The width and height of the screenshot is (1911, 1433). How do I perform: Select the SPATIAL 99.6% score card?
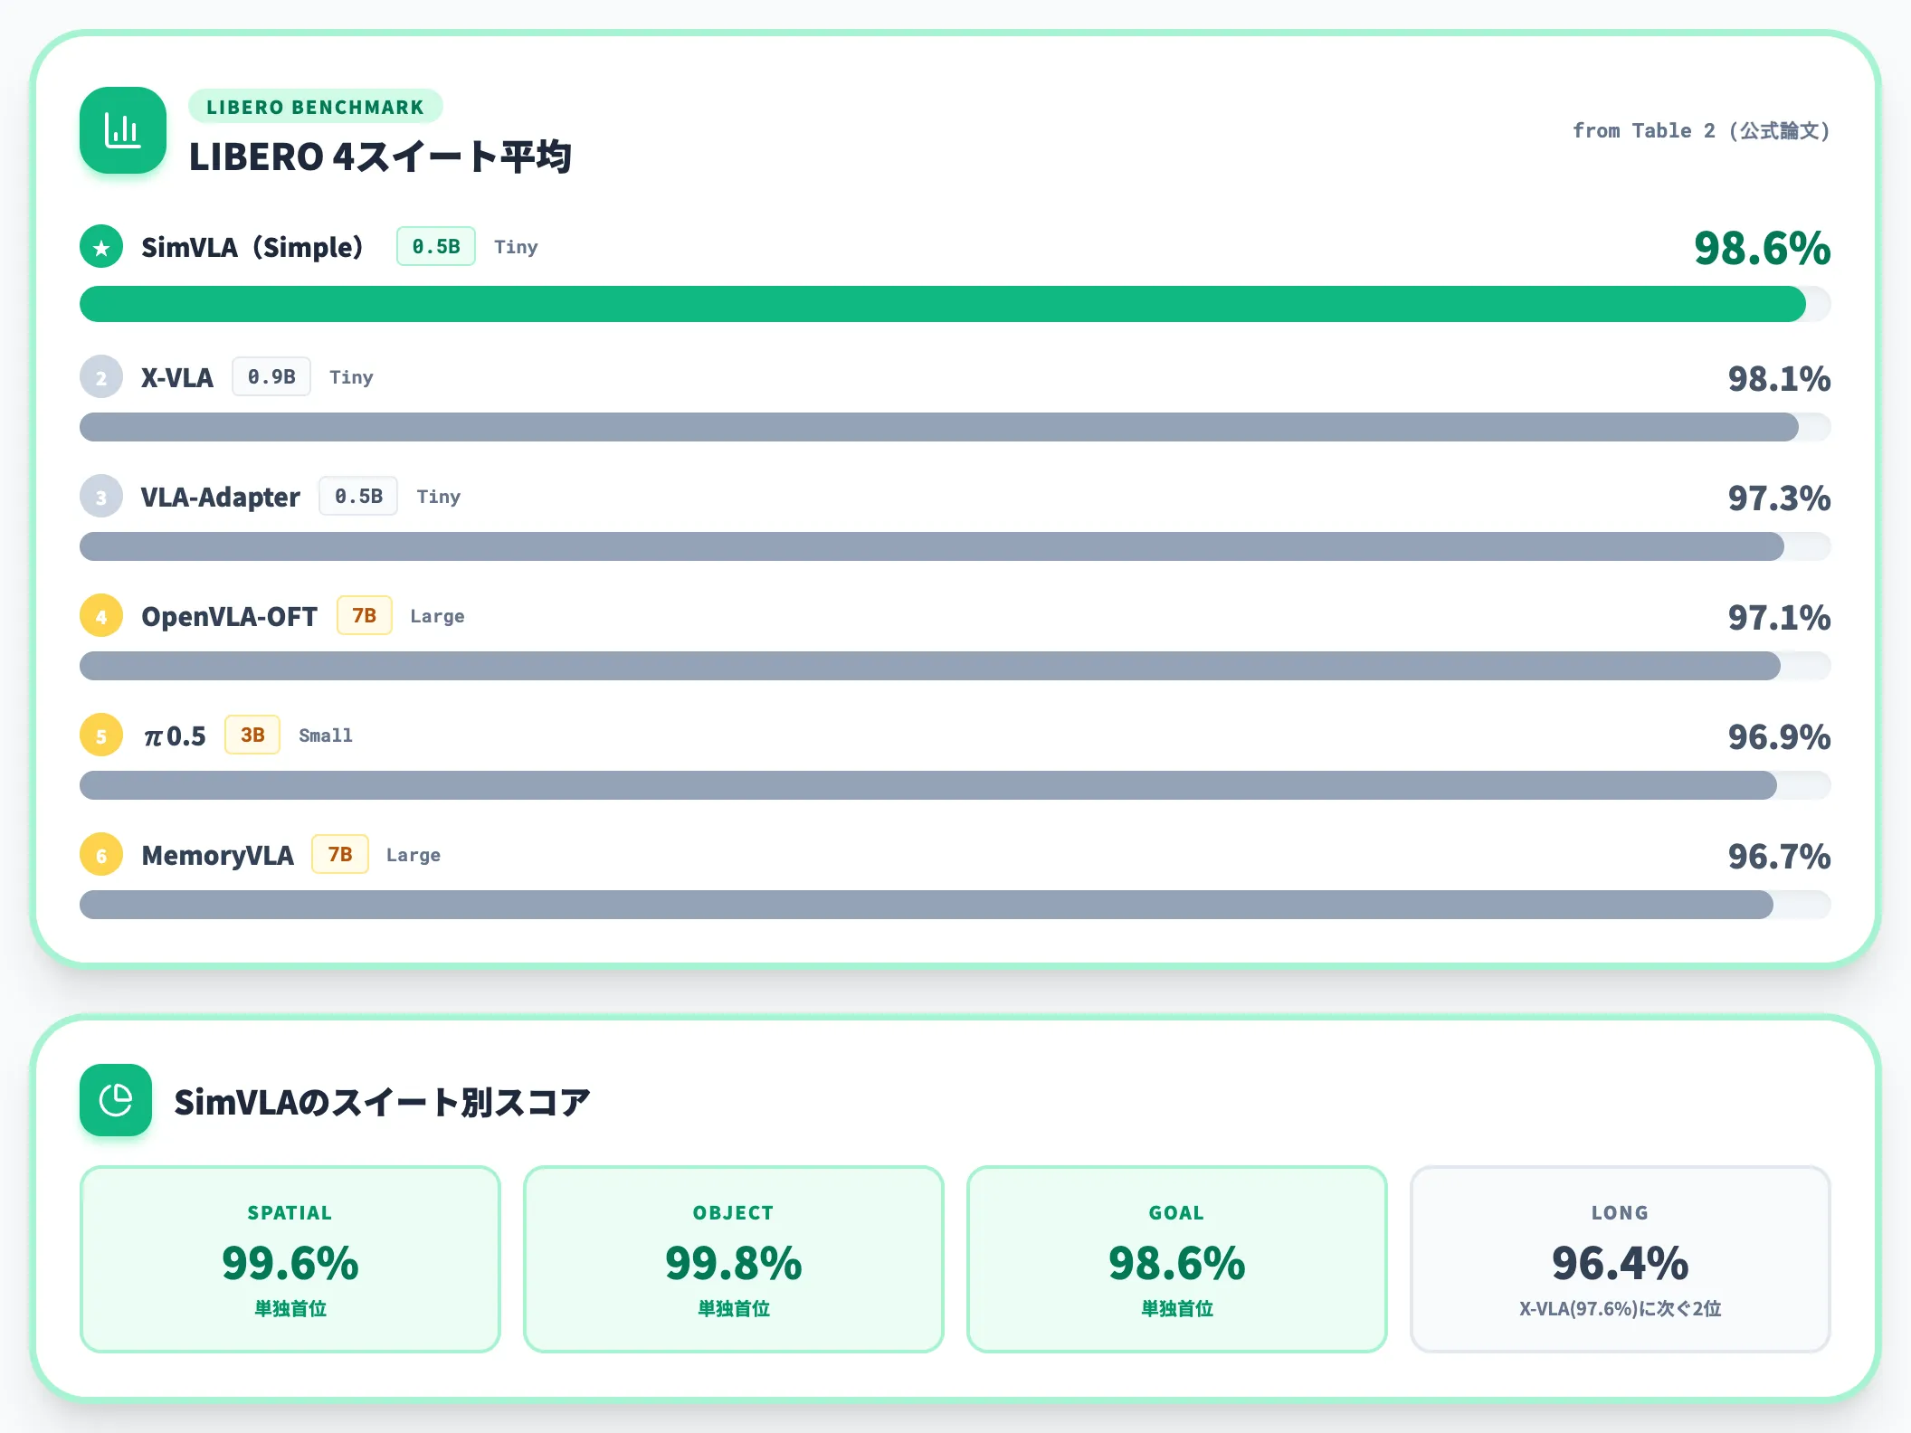click(x=290, y=1259)
